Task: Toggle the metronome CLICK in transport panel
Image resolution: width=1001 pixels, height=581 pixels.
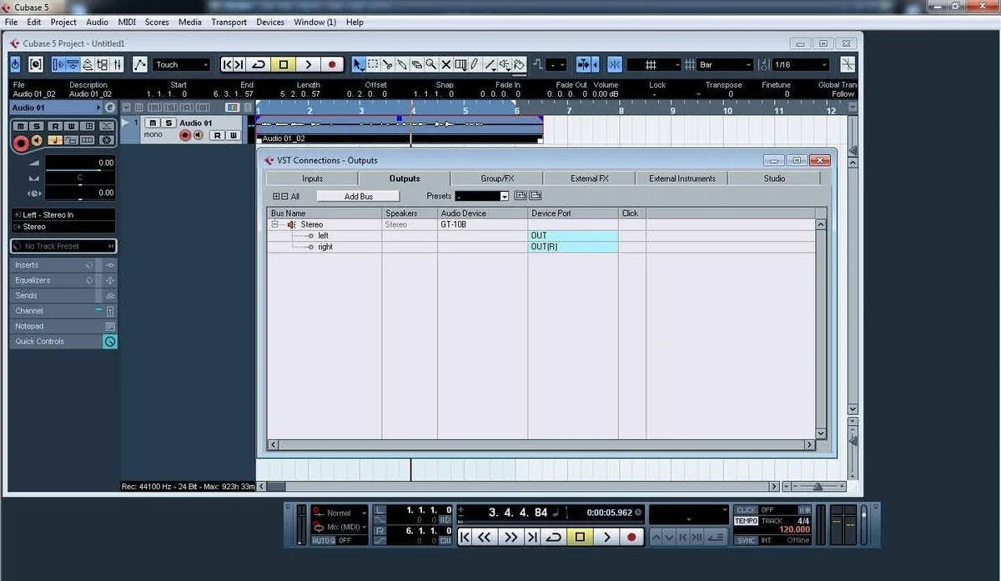Action: tap(745, 509)
